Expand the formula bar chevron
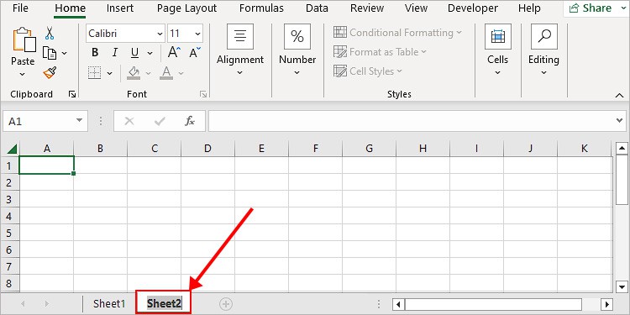This screenshot has height=315, width=630. 619,120
